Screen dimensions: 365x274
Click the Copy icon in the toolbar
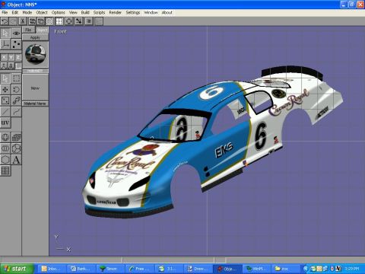click(x=33, y=21)
